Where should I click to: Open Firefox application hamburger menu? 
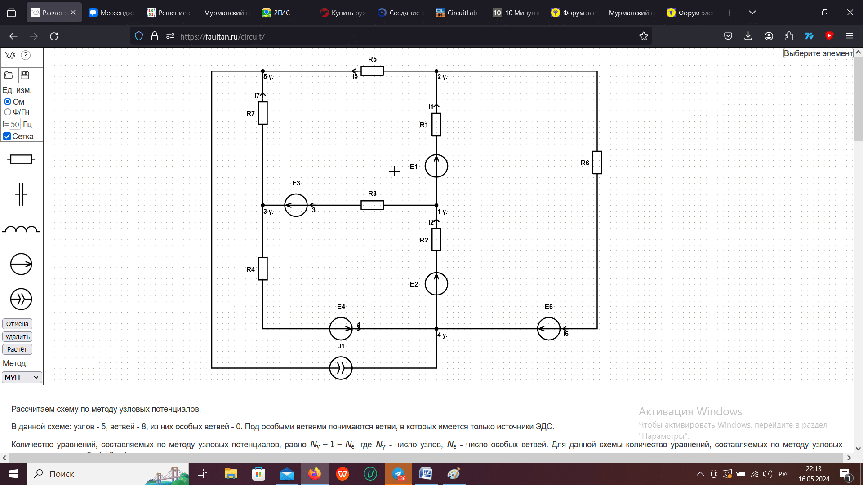coord(849,36)
